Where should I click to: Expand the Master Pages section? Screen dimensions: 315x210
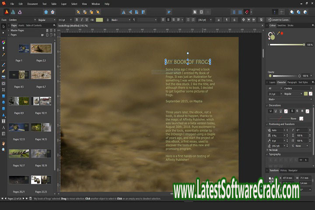pyautogui.click(x=8, y=30)
